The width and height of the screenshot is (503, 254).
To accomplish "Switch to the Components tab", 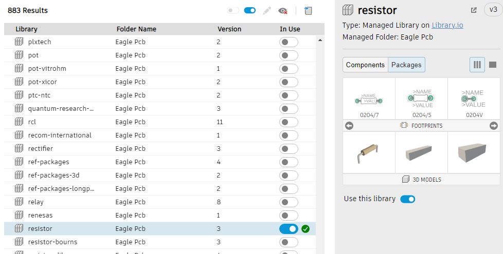I will [x=365, y=65].
